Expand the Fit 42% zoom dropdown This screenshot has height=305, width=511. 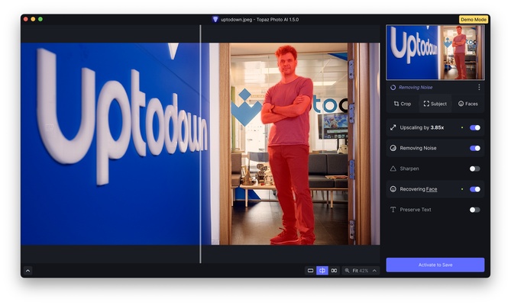point(360,271)
